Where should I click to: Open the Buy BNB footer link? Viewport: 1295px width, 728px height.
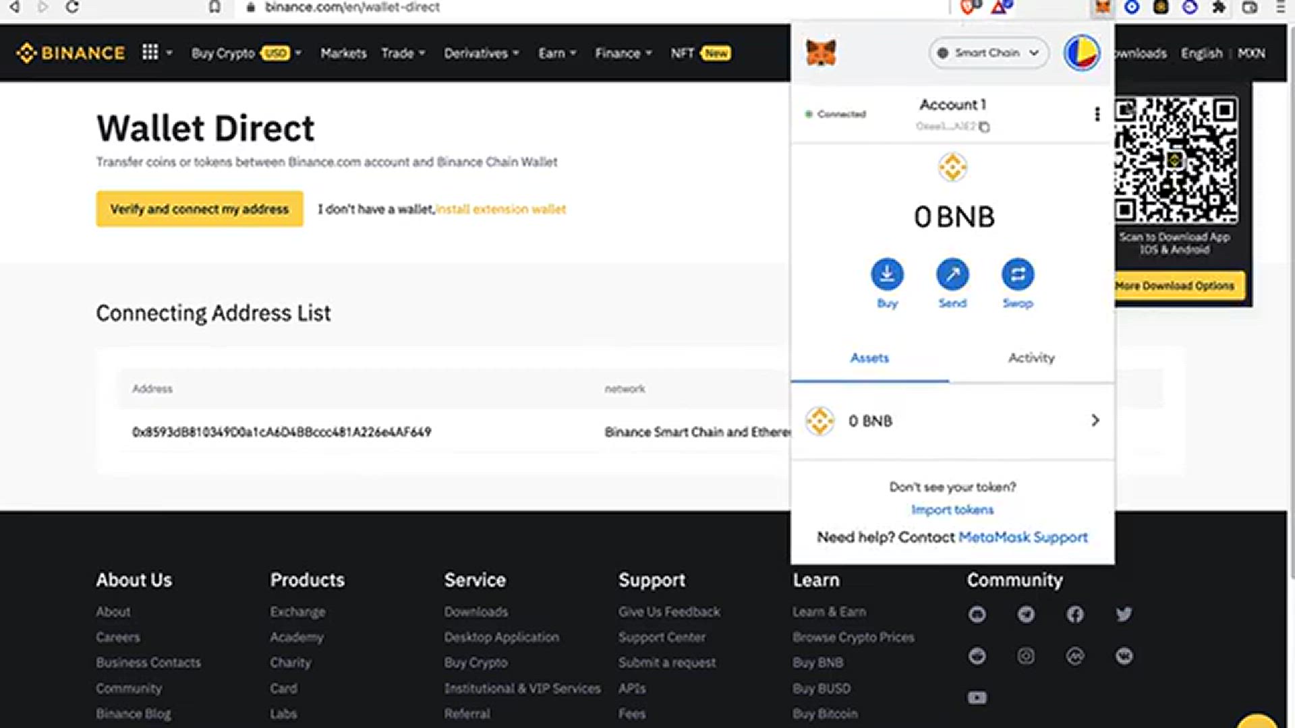point(817,663)
